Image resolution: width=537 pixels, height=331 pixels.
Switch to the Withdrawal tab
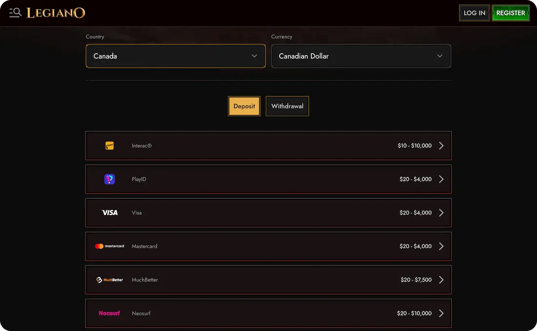[x=287, y=106]
